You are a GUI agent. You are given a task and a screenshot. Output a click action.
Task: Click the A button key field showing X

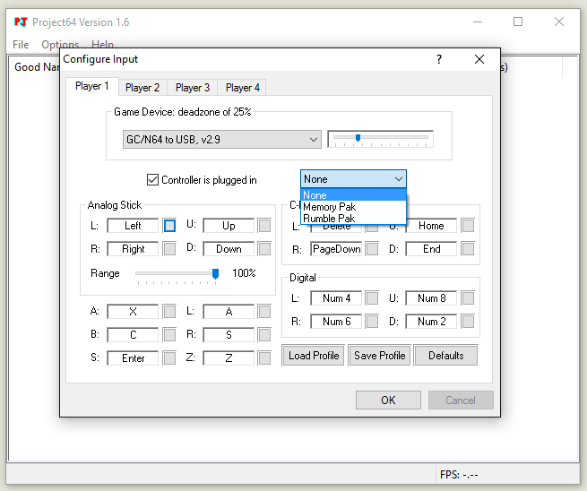pos(133,312)
